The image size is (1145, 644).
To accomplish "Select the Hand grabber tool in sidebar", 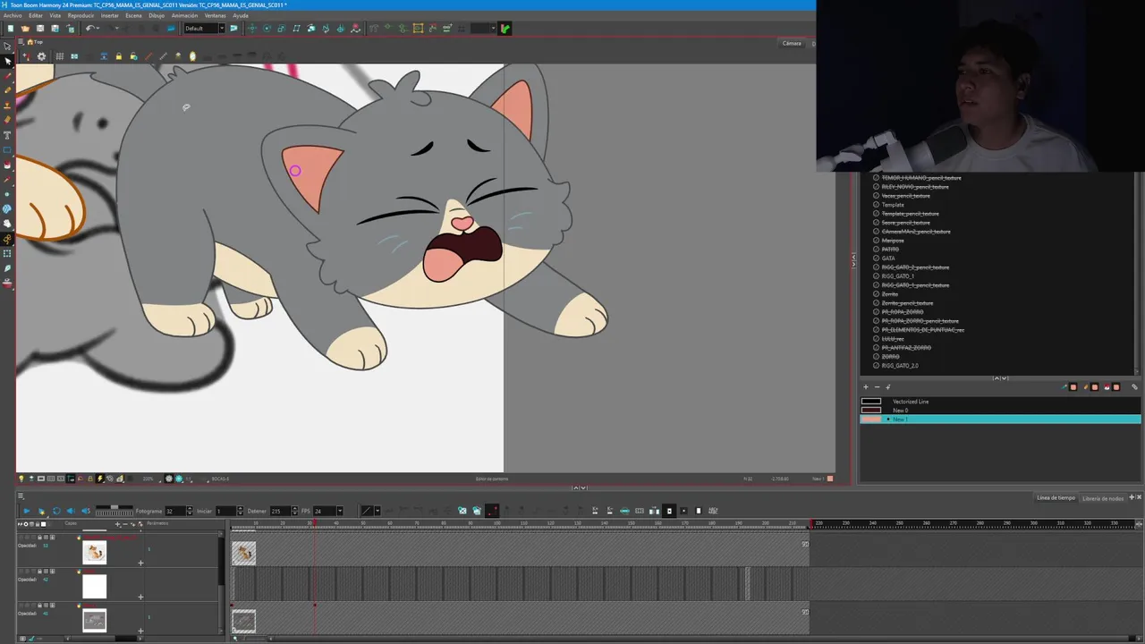I will [7, 223].
